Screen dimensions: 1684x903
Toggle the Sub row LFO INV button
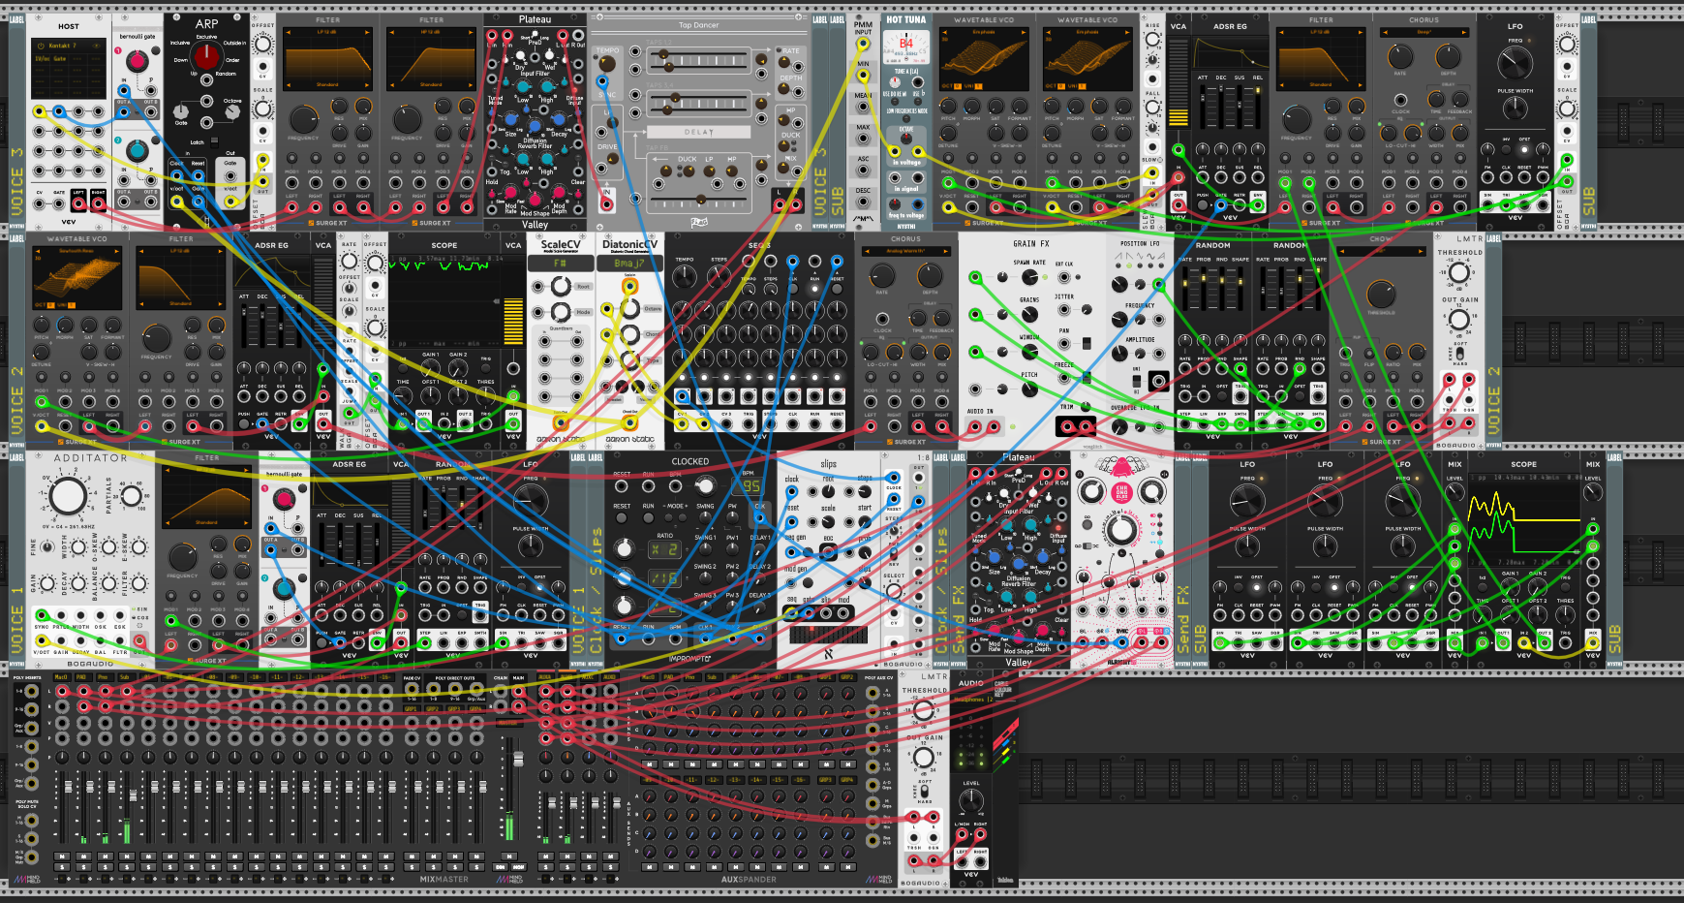[x=1506, y=150]
